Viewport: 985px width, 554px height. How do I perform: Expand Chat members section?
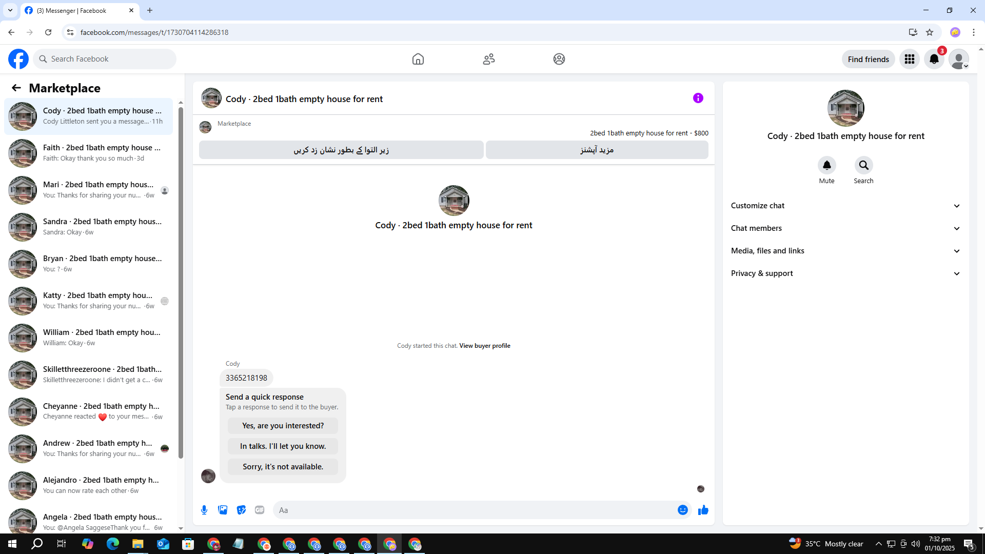point(845,228)
